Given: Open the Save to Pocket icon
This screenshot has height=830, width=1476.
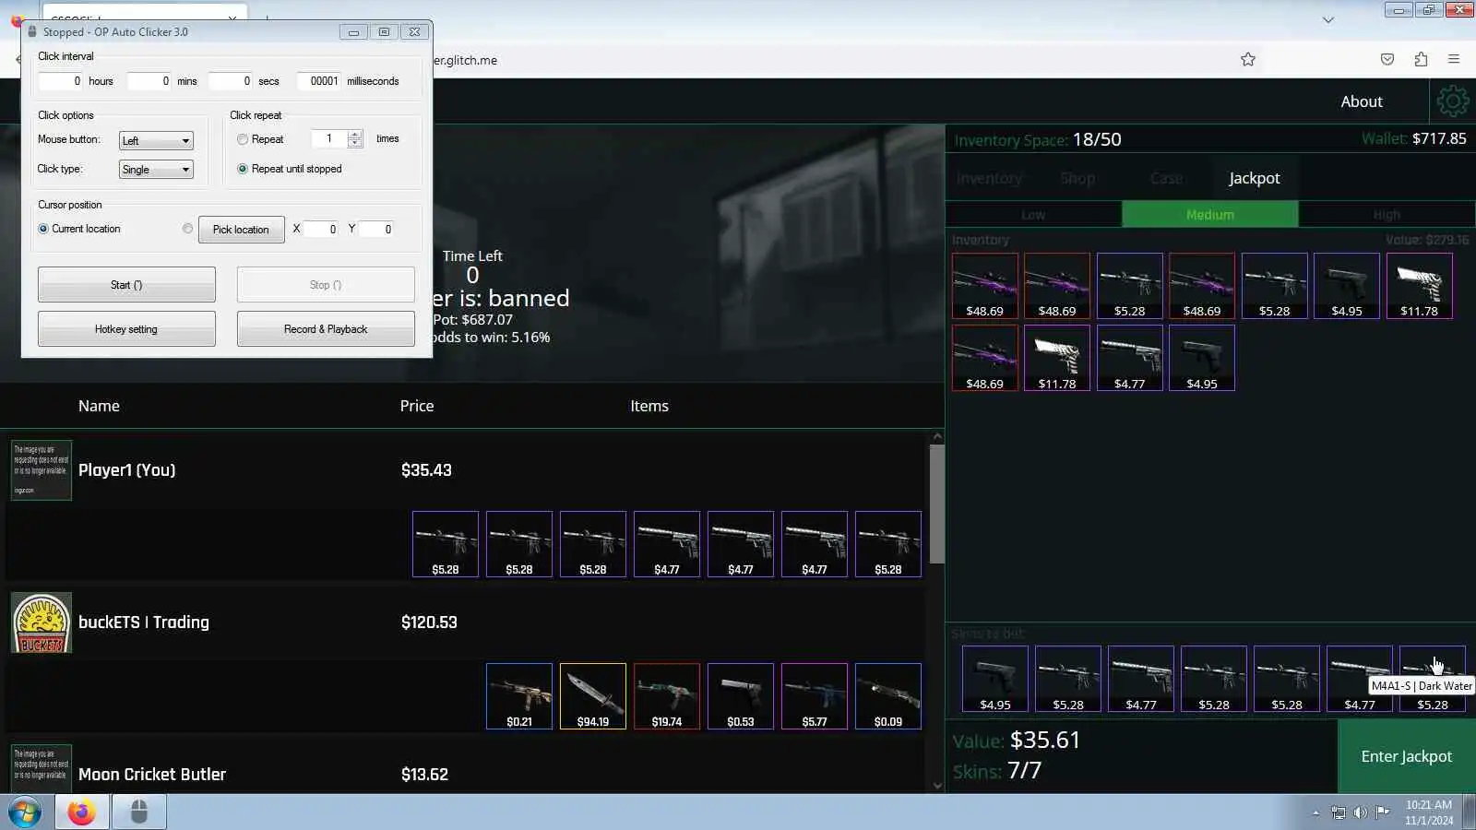Looking at the screenshot, I should [x=1387, y=60].
